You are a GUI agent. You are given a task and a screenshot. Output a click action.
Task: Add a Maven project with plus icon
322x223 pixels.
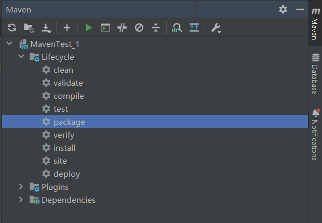[66, 28]
